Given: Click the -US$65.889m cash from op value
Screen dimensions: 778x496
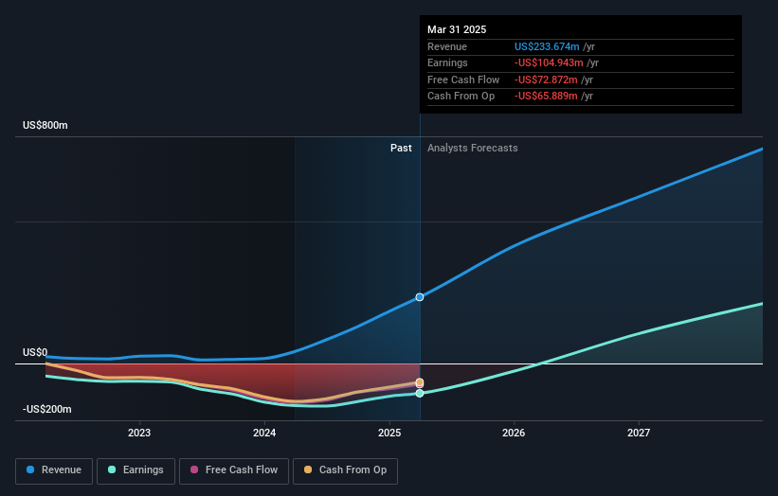Looking at the screenshot, I should pyautogui.click(x=546, y=97).
